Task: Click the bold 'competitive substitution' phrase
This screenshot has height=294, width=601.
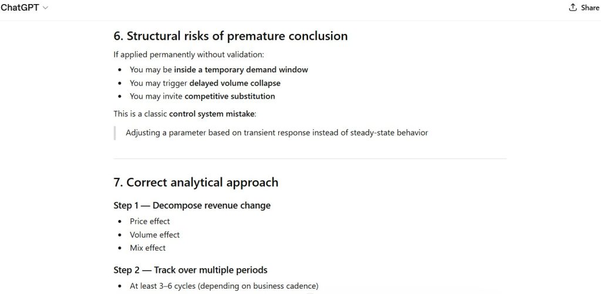Action: (229, 96)
